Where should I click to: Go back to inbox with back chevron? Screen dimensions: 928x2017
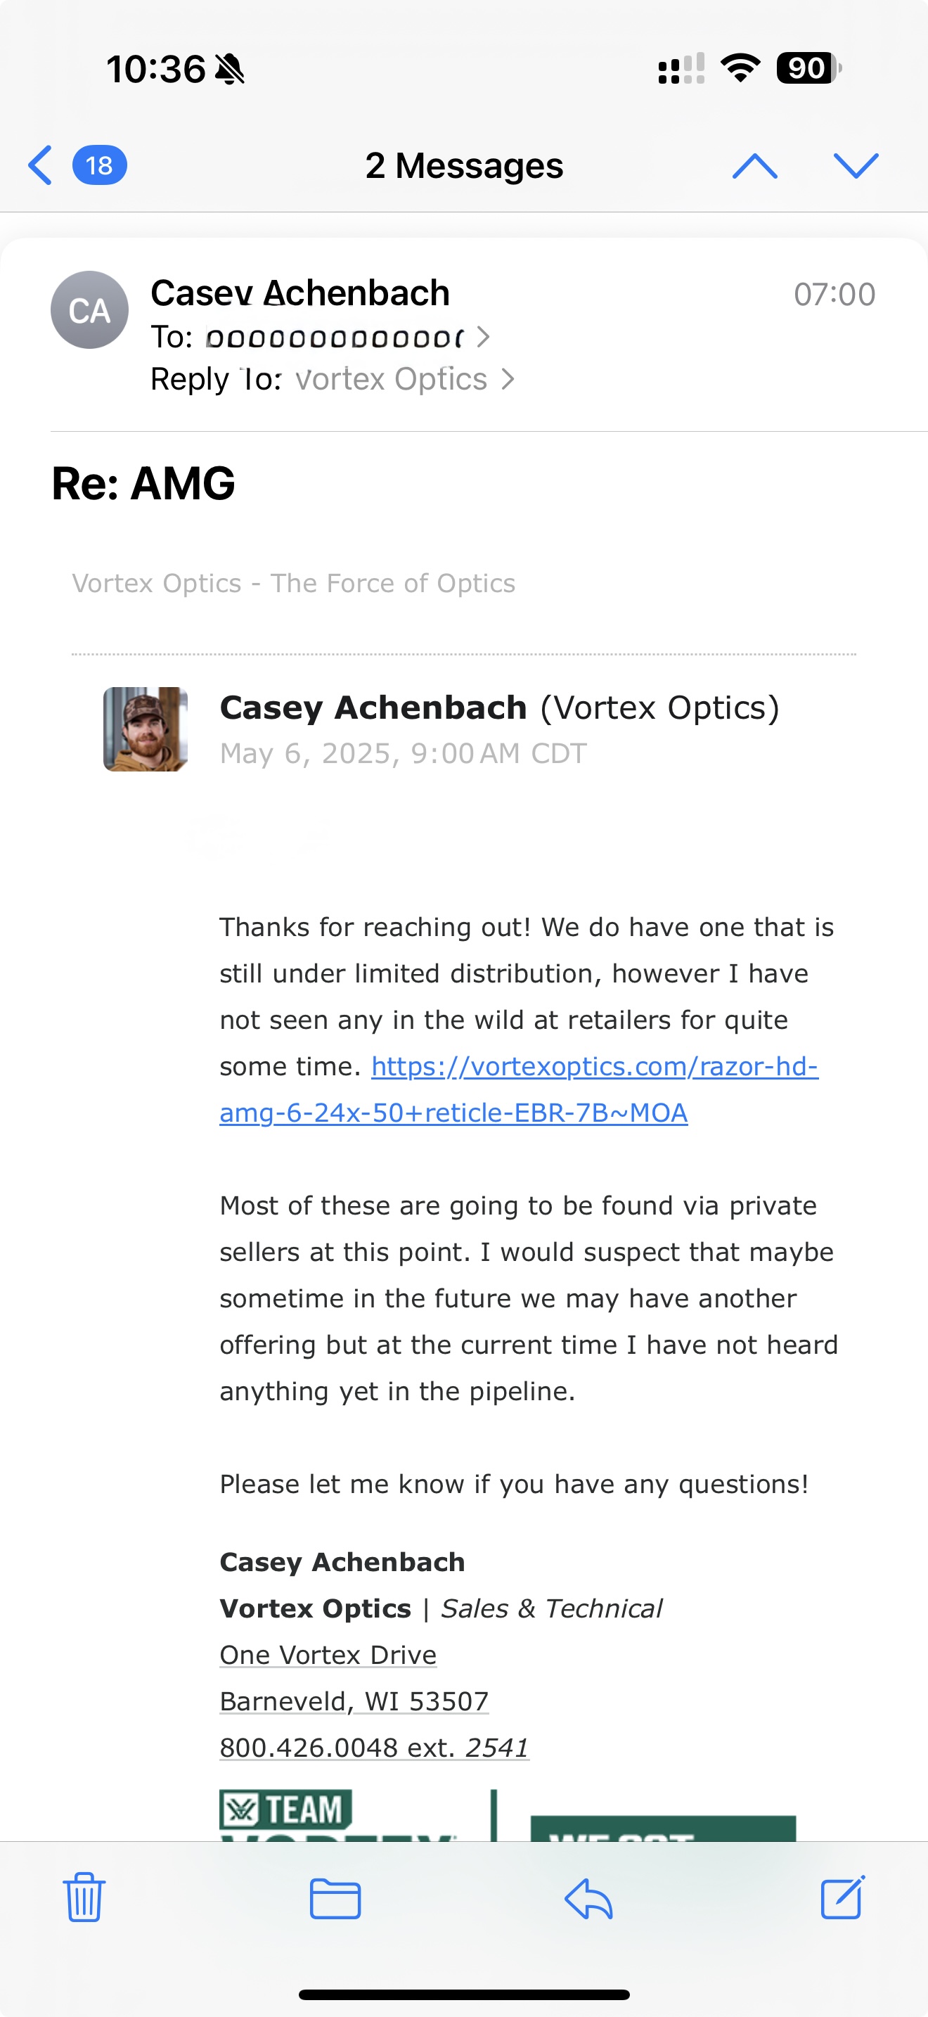pyautogui.click(x=40, y=165)
